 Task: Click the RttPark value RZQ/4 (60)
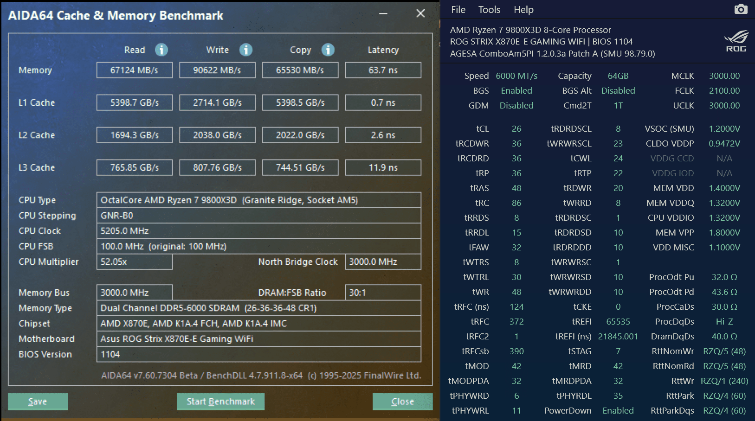click(x=724, y=396)
